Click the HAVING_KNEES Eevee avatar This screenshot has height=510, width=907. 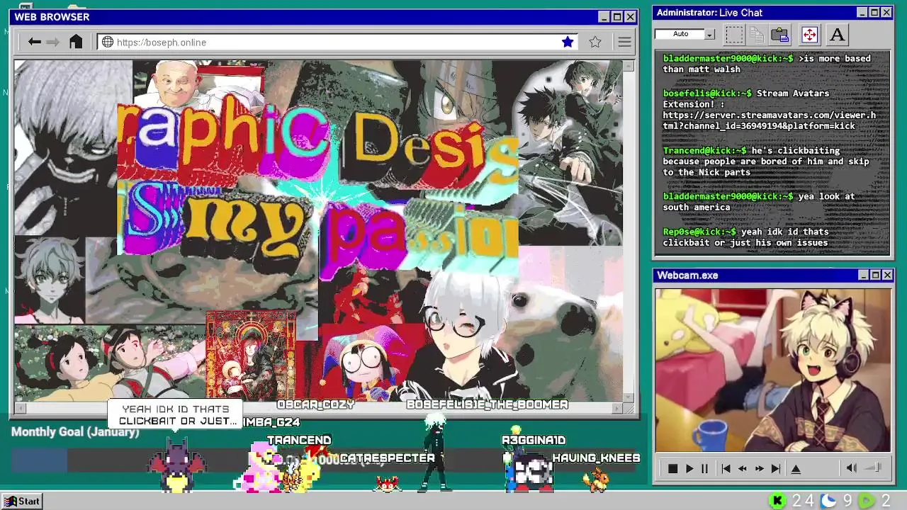(x=595, y=480)
